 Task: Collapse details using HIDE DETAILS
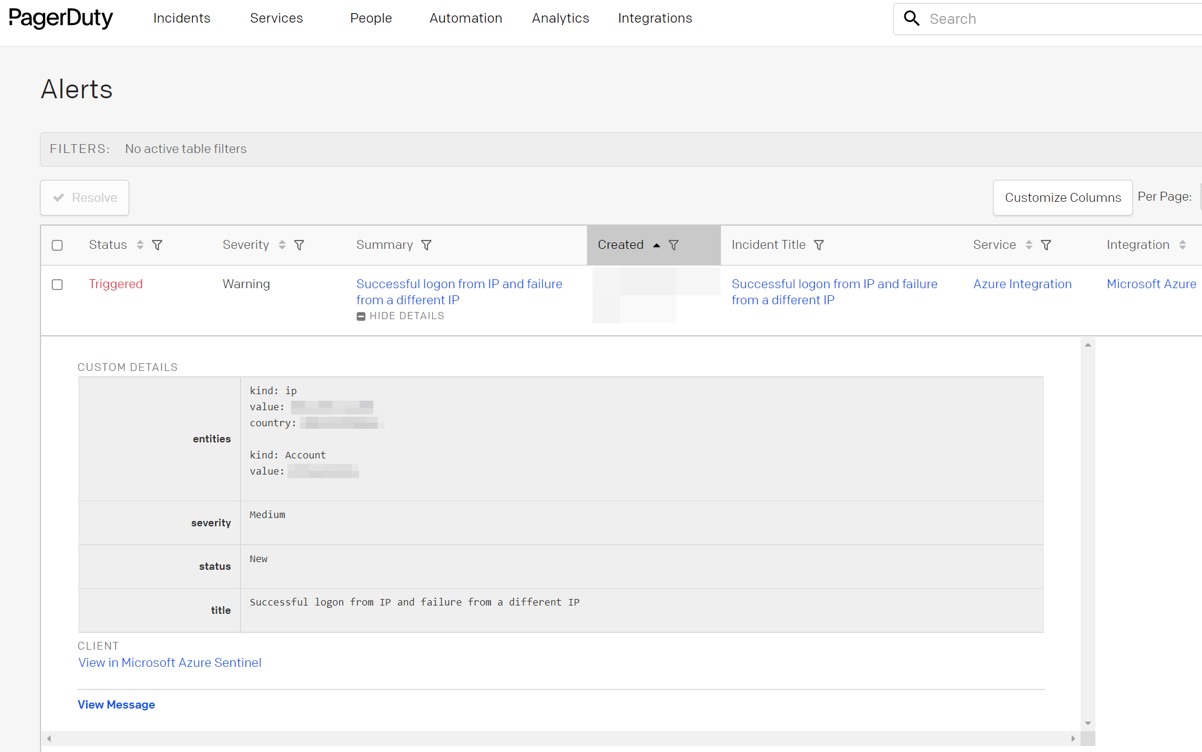pos(400,316)
